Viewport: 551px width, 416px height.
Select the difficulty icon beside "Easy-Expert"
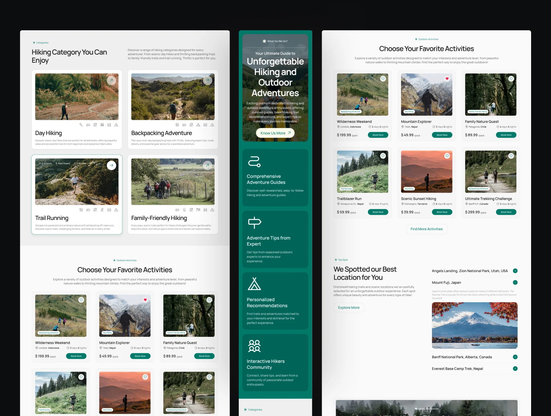tap(56, 163)
